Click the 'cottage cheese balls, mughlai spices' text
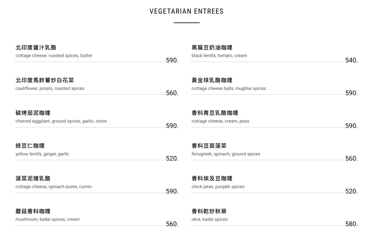The image size is (375, 239). click(229, 88)
